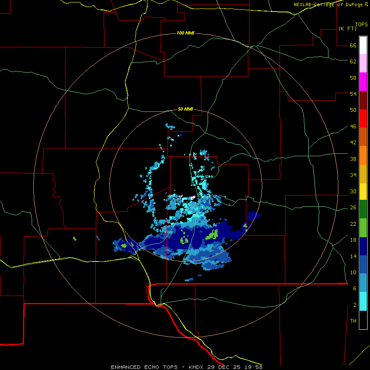Click the 100 NMI range ring label
Image resolution: width=370 pixels, height=370 pixels.
185,33
